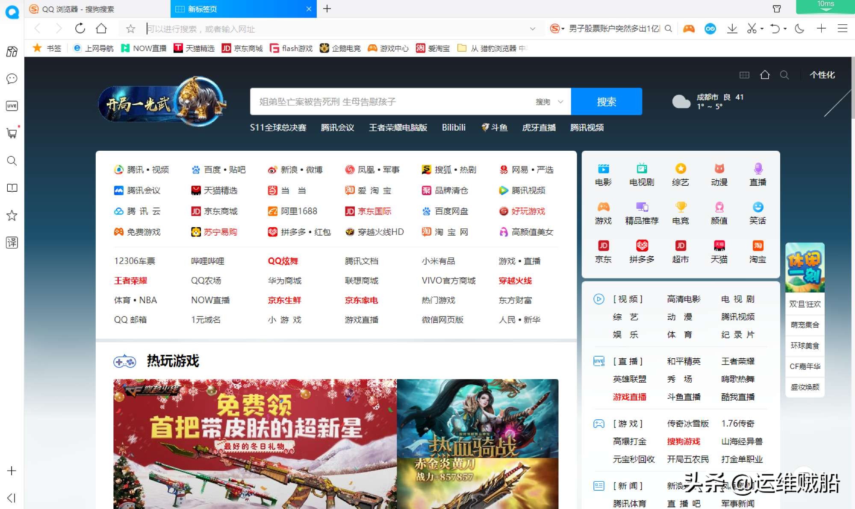Expand the address bar suggestions arrow
The image size is (855, 509).
[532, 28]
